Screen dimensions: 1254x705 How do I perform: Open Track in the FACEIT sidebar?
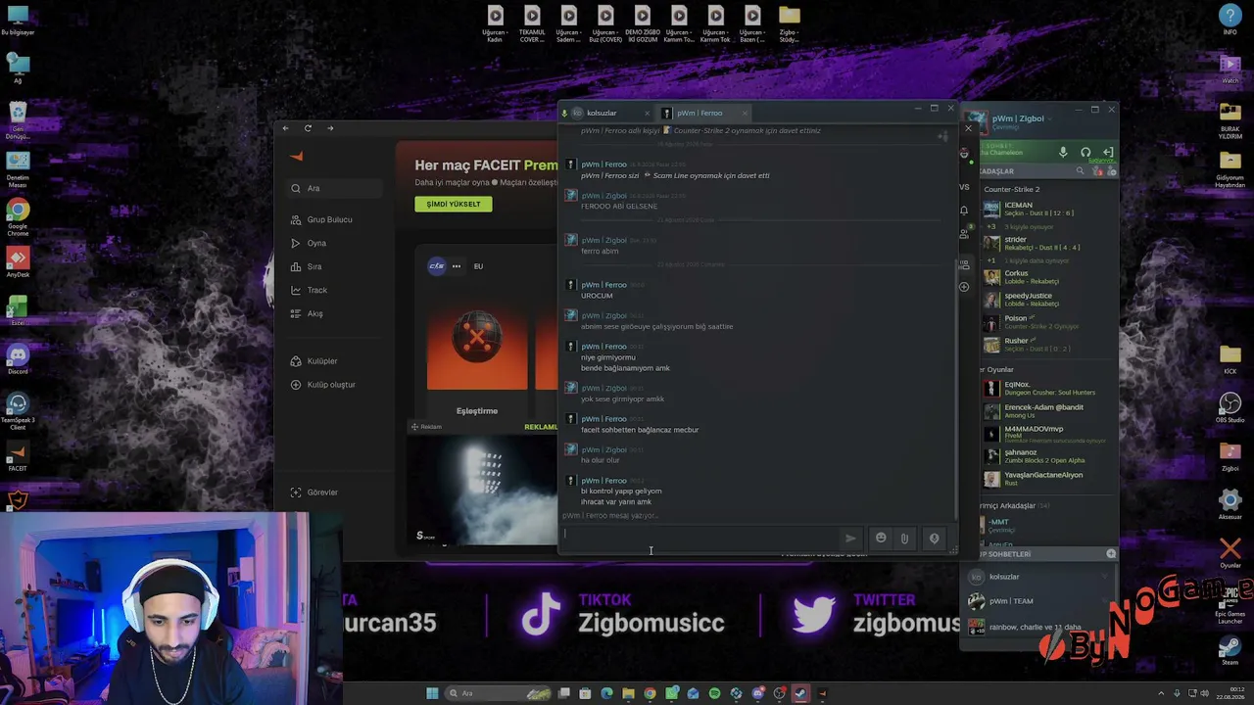coord(317,290)
